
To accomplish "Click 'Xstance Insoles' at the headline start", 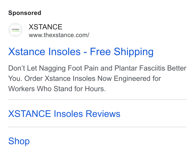I will (x=44, y=52).
